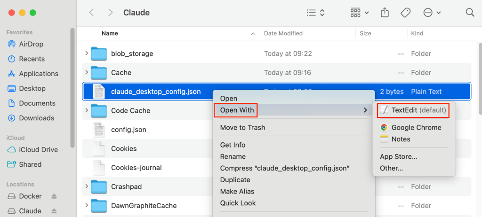482x217 pixels.
Task: Click the file list vertical scrollbar
Action: pyautogui.click(x=480, y=78)
